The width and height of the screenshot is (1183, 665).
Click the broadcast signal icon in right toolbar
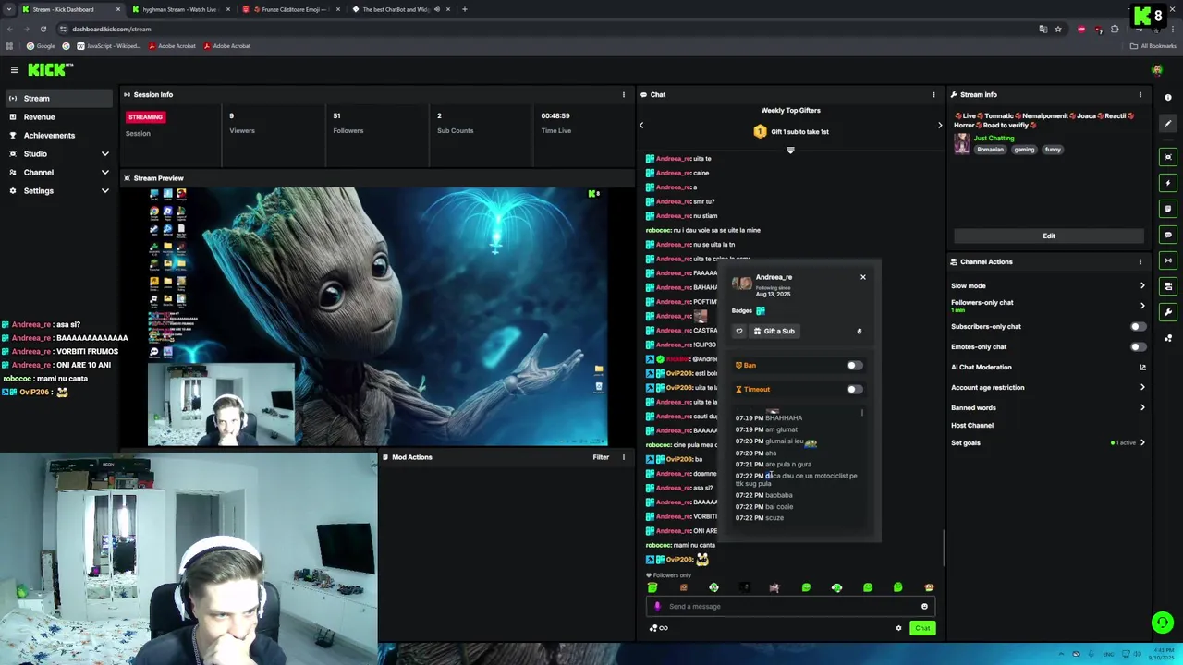[x=1168, y=260]
